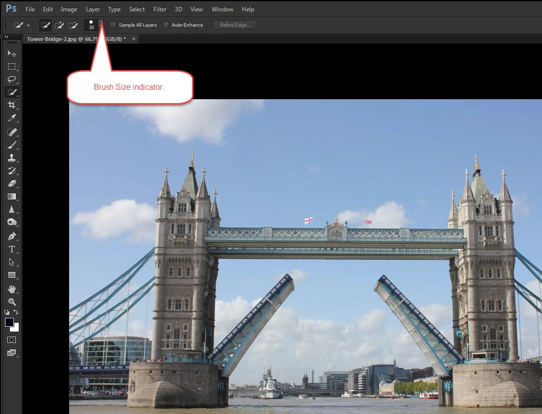Open the Select menu
The image size is (542, 414).
137,9
